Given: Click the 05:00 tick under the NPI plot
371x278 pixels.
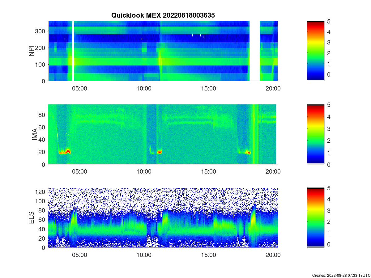Looking at the screenshot, I should click(x=79, y=88).
